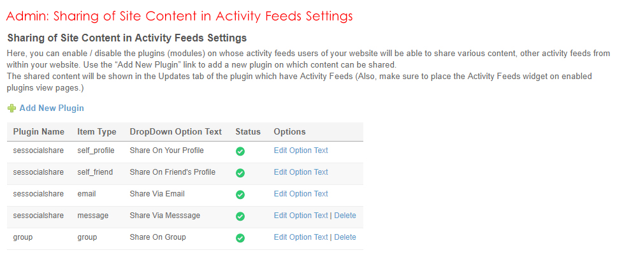Image resolution: width=617 pixels, height=257 pixels.
Task: Edit Option Text for Share On Friend's Profile
Action: (x=301, y=172)
